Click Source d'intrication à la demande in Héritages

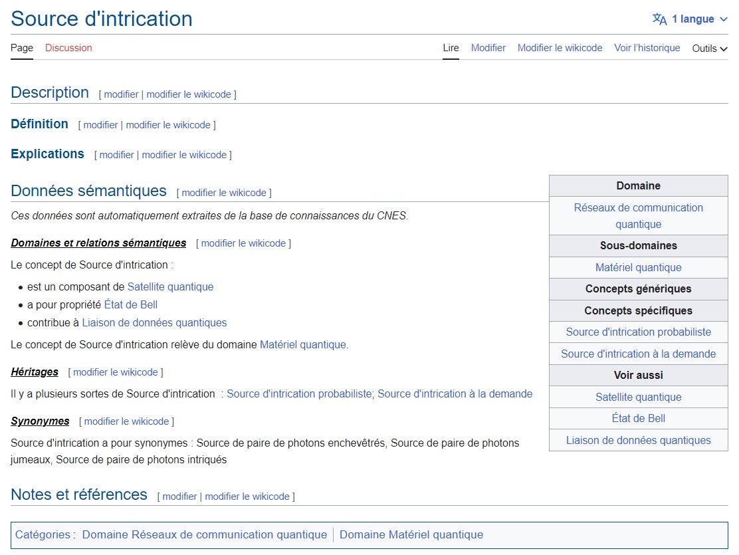(455, 394)
